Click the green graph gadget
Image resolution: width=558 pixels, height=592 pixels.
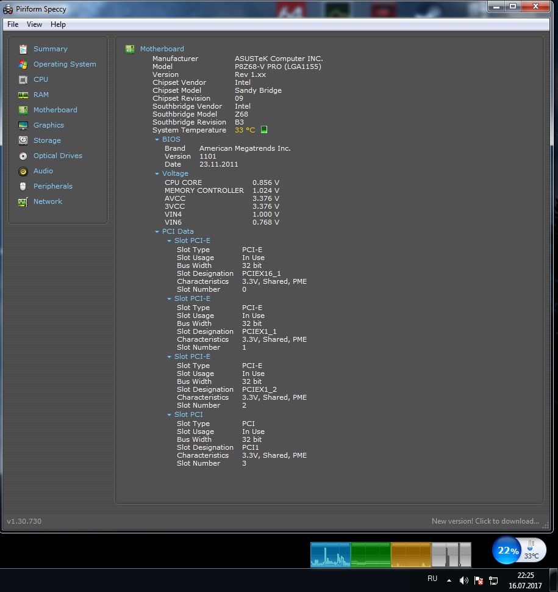pyautogui.click(x=371, y=555)
